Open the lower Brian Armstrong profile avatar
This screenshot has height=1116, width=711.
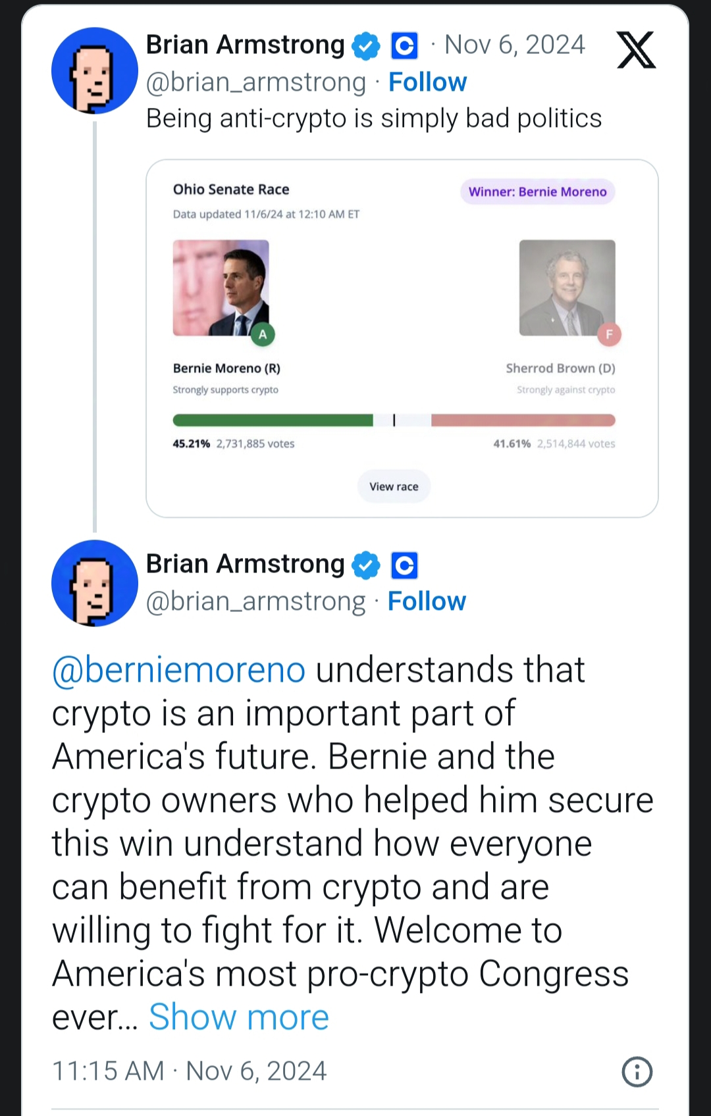point(94,583)
